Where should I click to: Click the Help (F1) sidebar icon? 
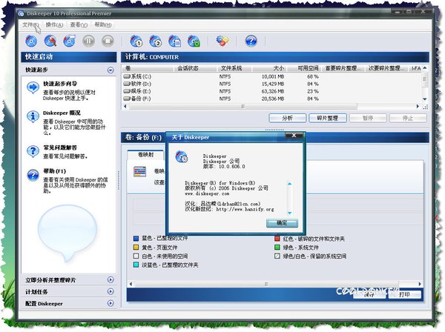[x=33, y=175]
